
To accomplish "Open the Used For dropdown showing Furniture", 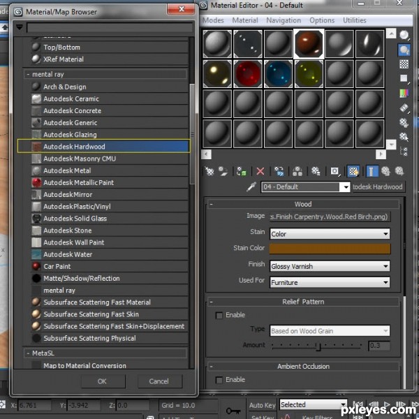I will click(x=330, y=282).
